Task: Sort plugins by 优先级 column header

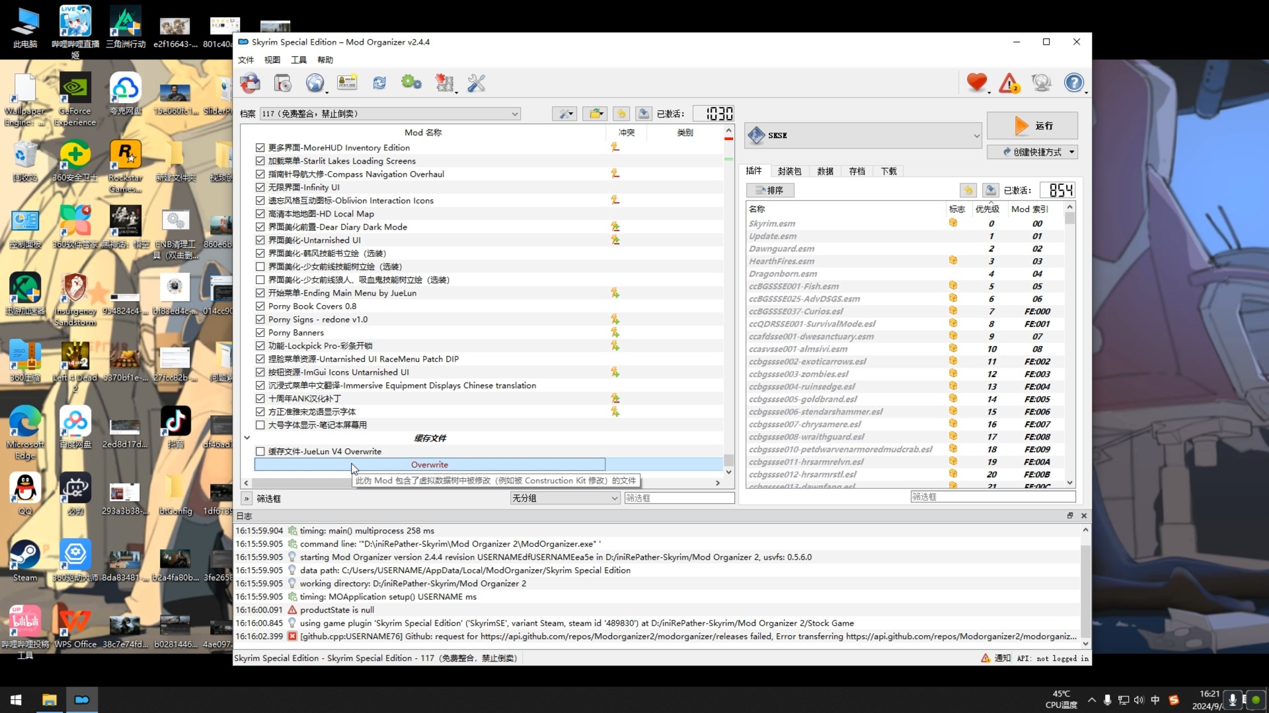Action: (x=987, y=209)
